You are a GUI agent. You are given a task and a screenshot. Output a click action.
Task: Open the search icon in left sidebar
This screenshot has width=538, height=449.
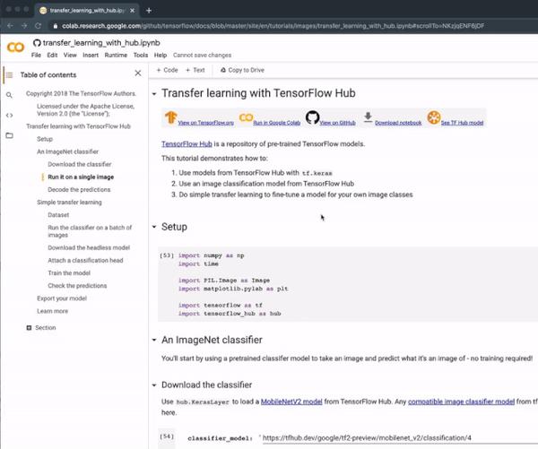9,95
